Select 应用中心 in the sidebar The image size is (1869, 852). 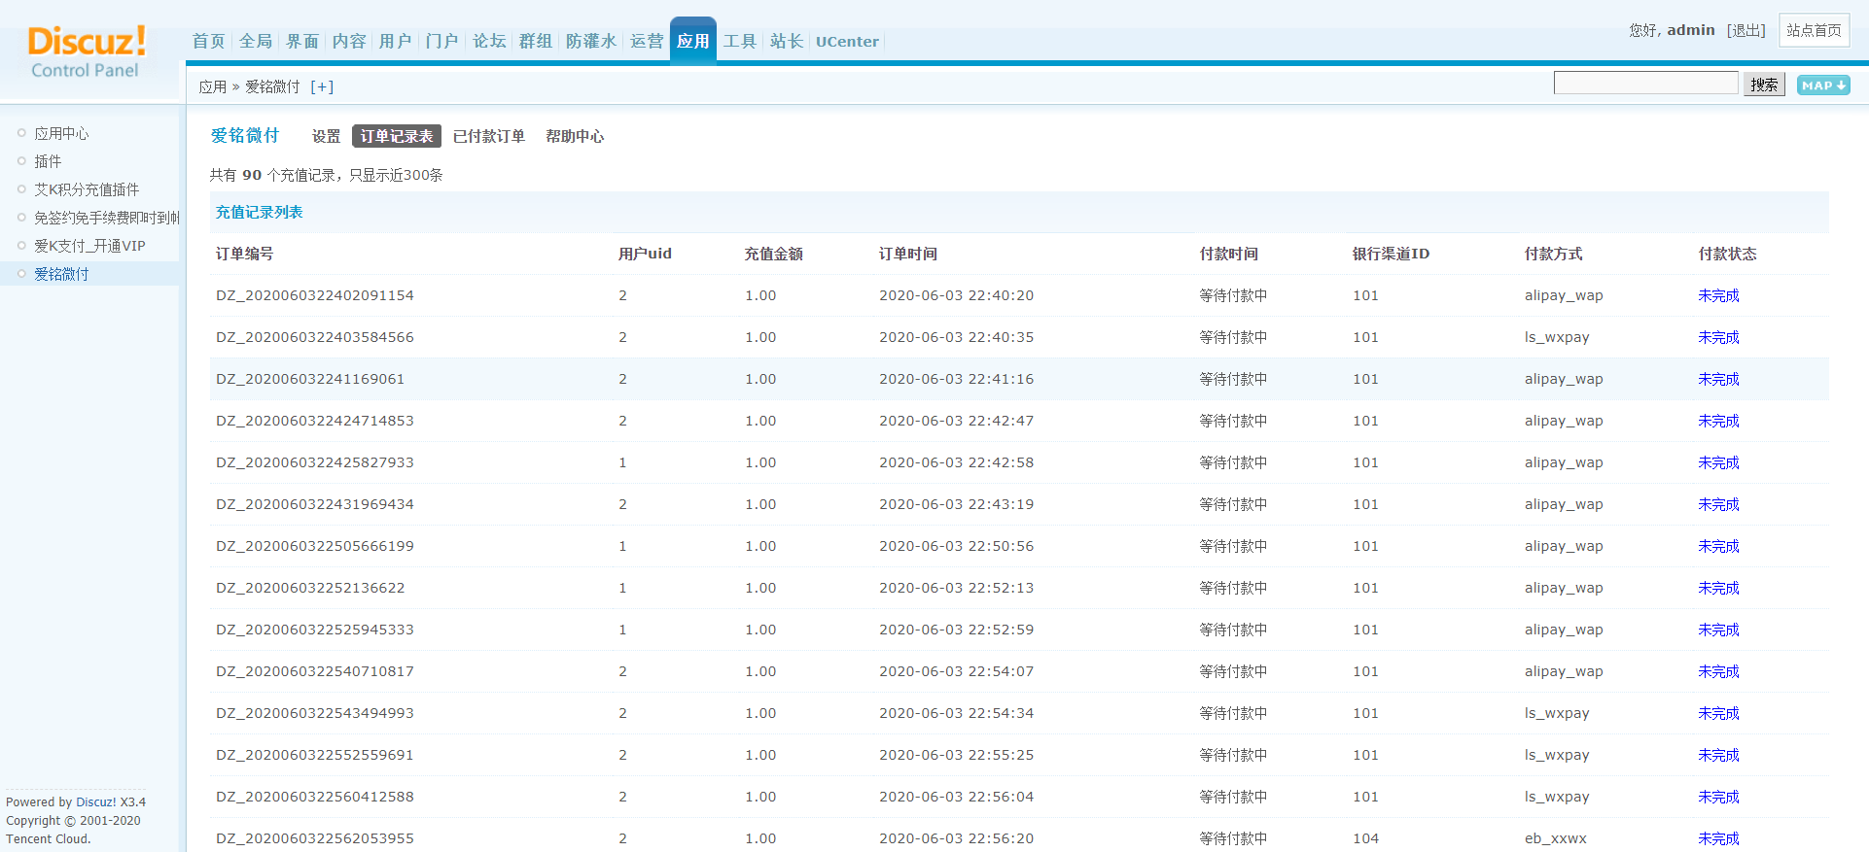[61, 133]
